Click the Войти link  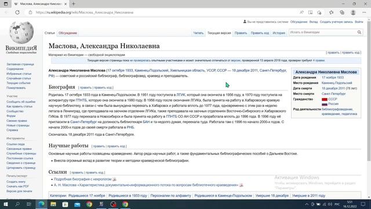pyautogui.click(x=359, y=22)
